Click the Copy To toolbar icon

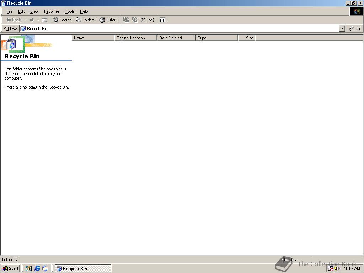pyautogui.click(x=135, y=20)
